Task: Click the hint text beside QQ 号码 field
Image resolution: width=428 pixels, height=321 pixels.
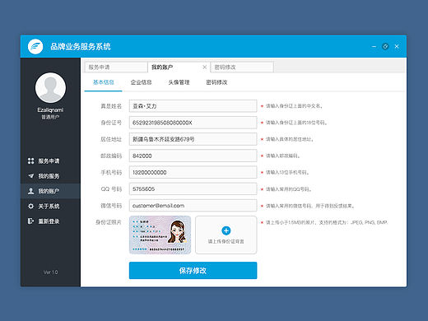Action: pyautogui.click(x=288, y=189)
